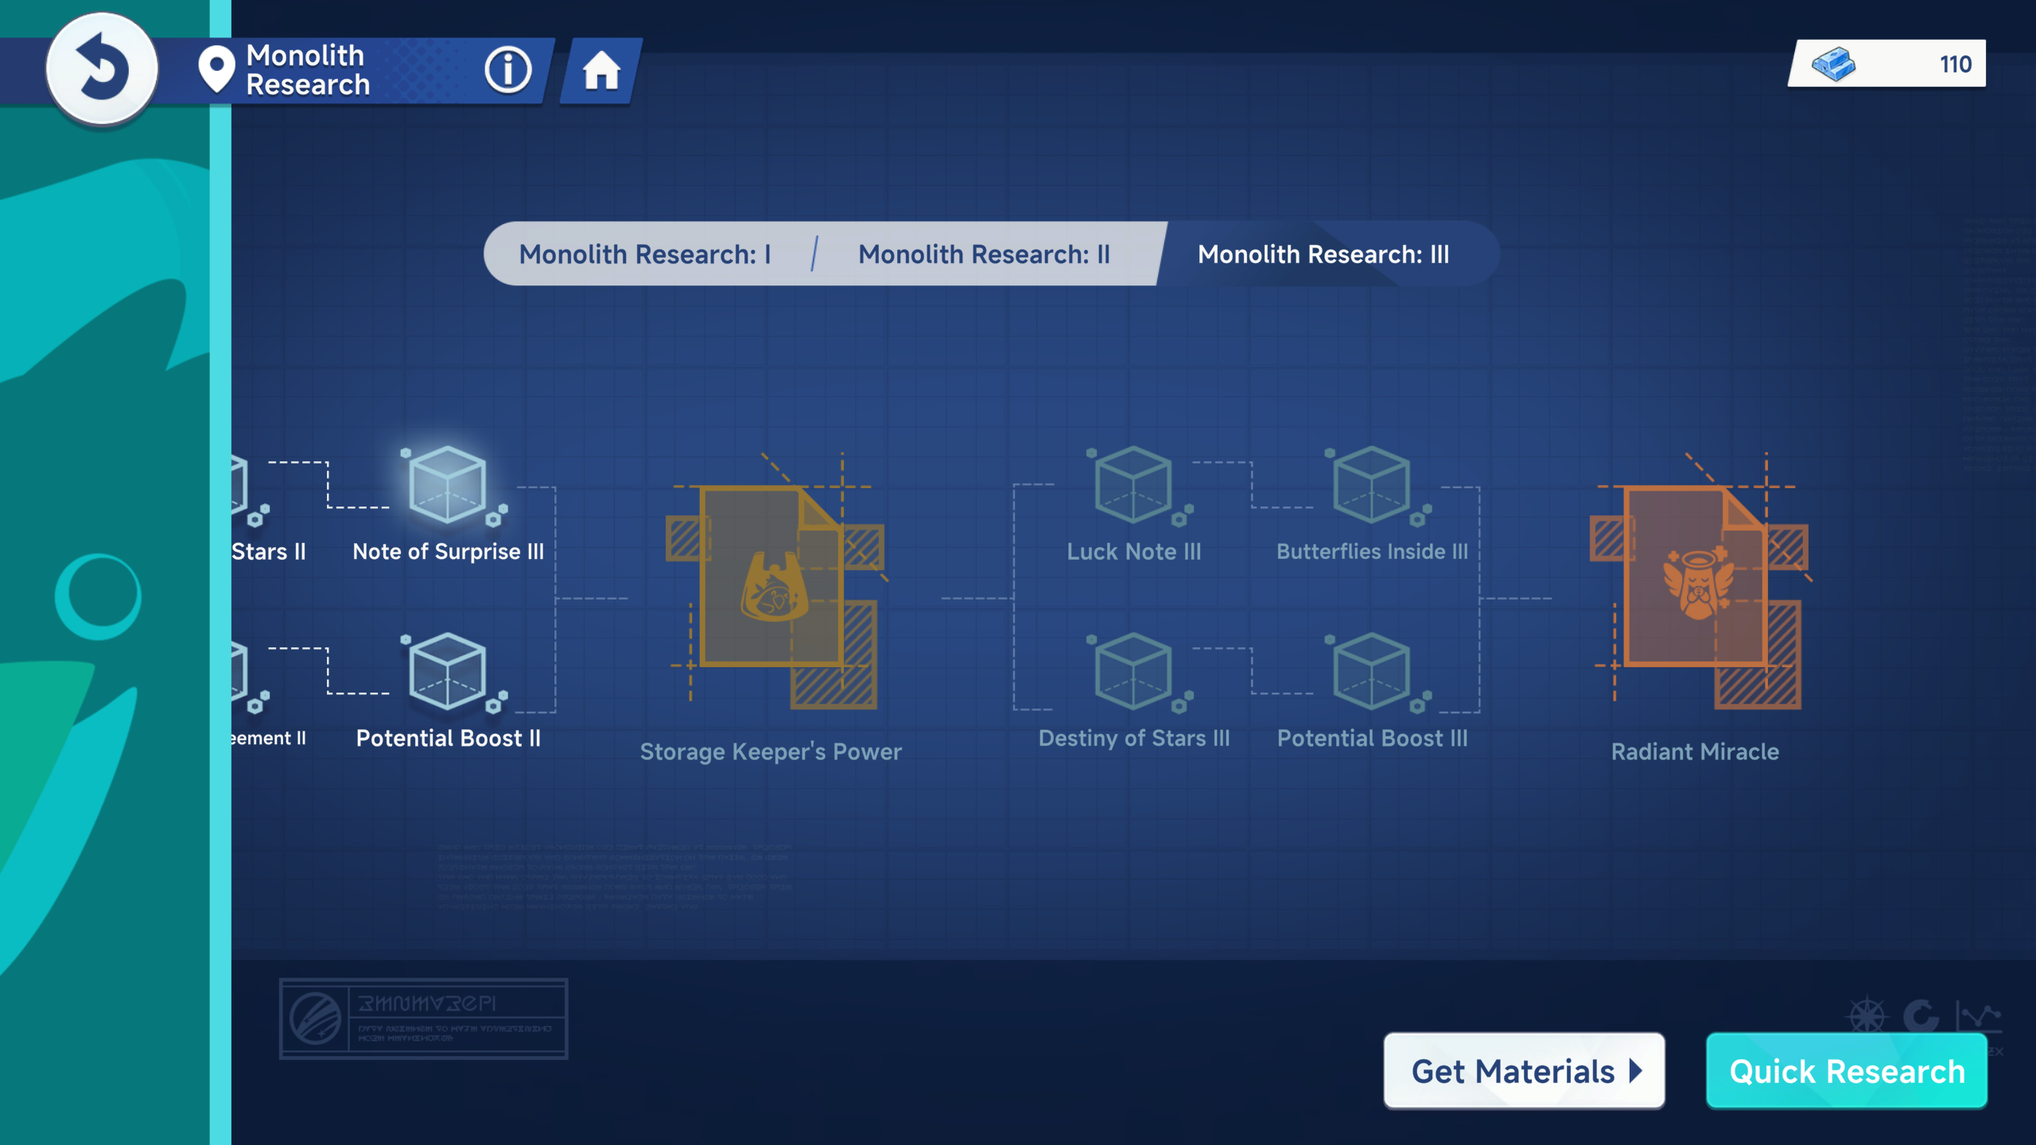Select the Monolith Research: III tab
2036x1145 pixels.
point(1323,254)
